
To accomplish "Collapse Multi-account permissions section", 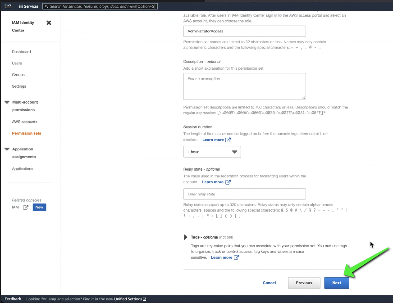I will (7, 102).
